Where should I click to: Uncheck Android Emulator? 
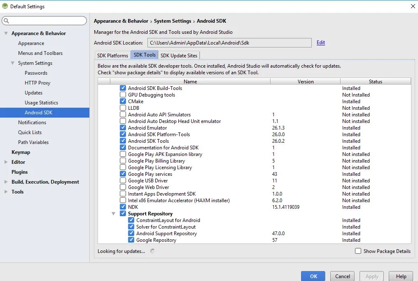(123, 128)
